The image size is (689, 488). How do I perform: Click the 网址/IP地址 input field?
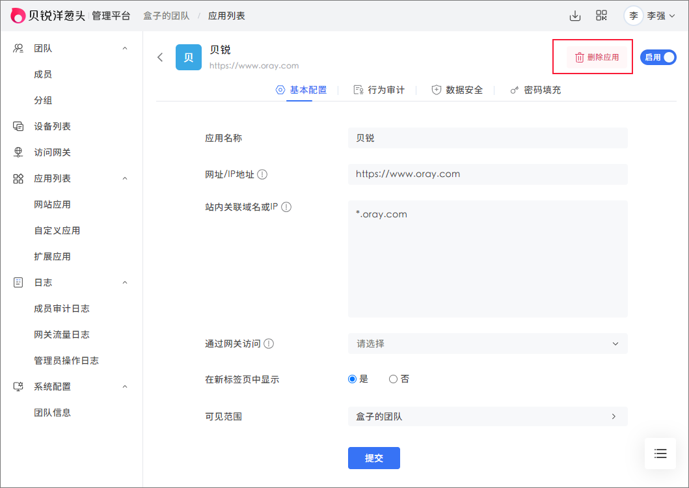[x=487, y=174]
